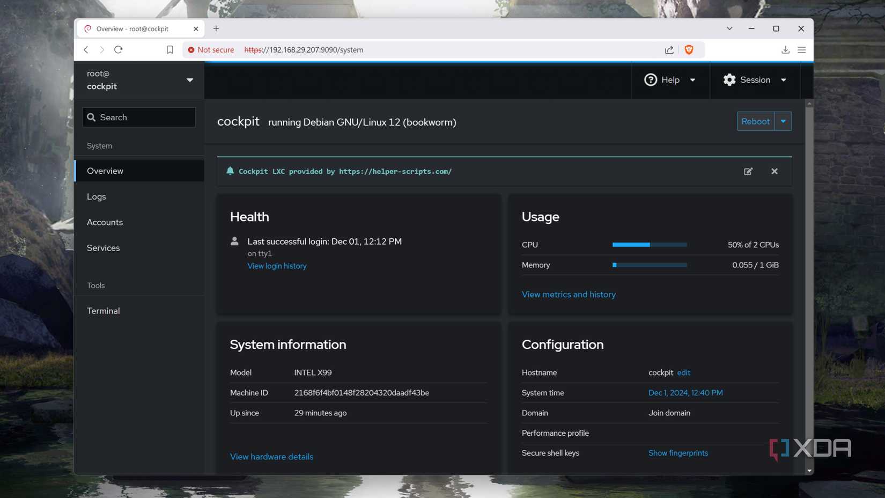The image size is (885, 498).
Task: Click the edit pencil icon on the banner
Action: pos(748,171)
